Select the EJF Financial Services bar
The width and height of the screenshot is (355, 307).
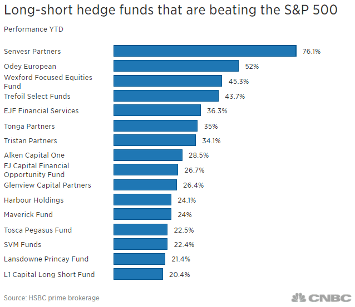pyautogui.click(x=157, y=110)
